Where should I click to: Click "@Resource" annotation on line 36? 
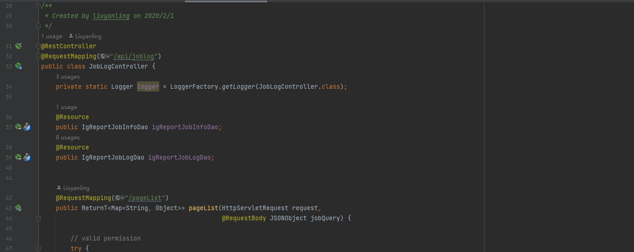(x=72, y=117)
